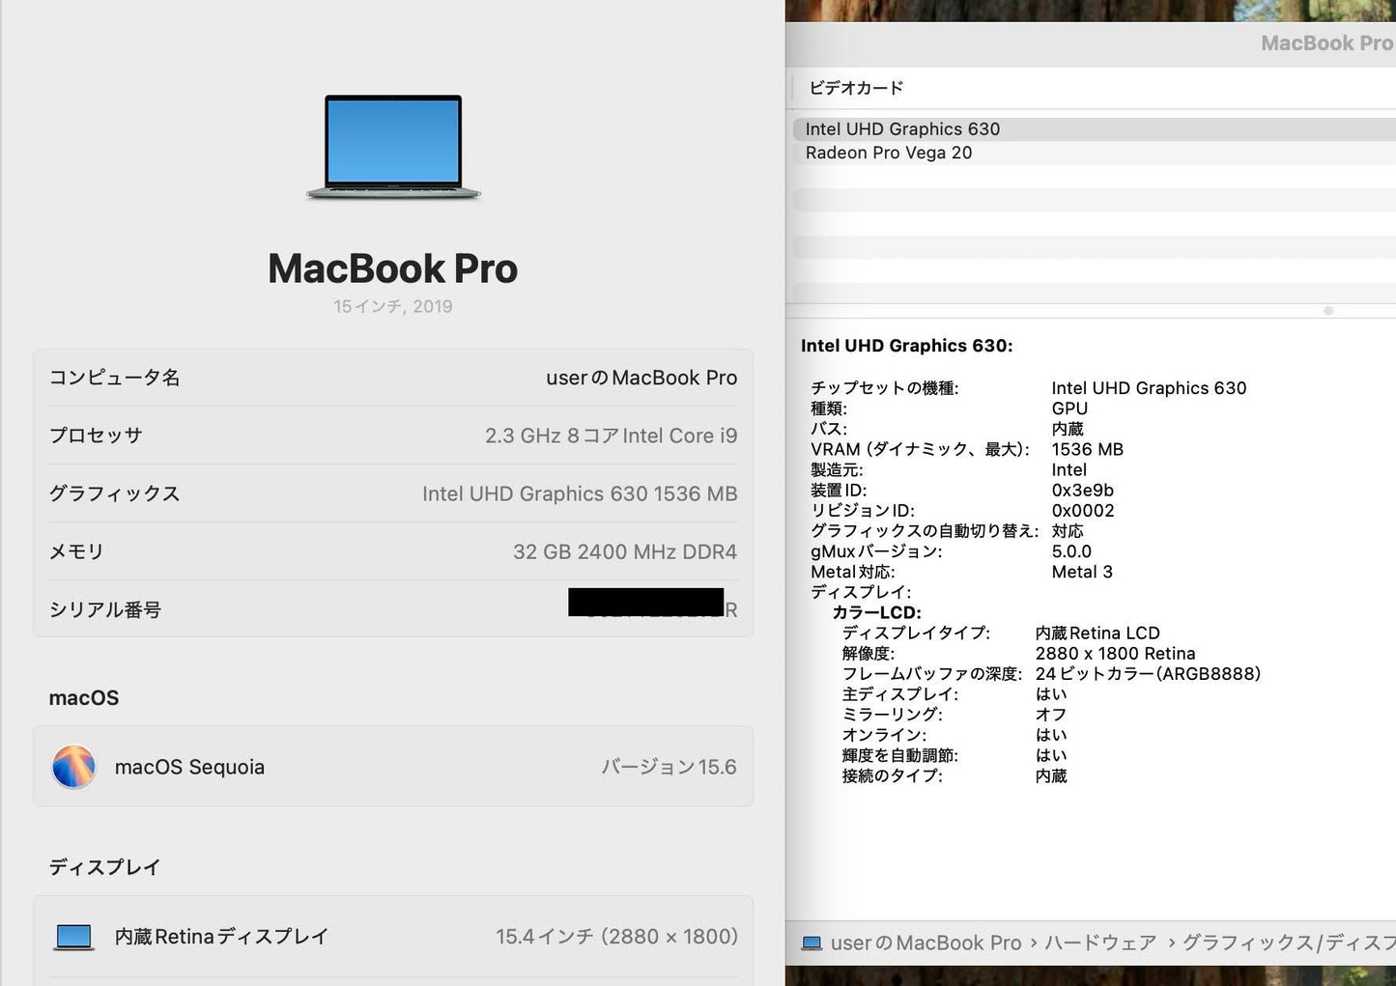Screen dimensions: 1396x986
Task: Select the Radeon Pro Vega 20 entry
Action: (x=888, y=153)
